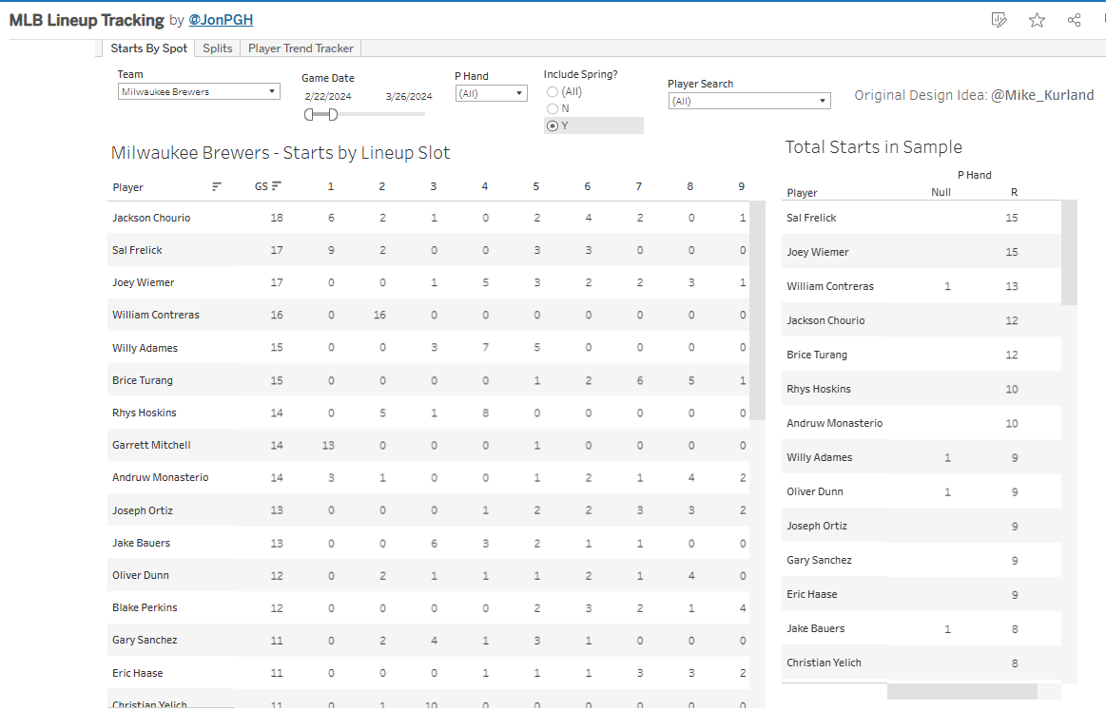The height and width of the screenshot is (711, 1106).
Task: Click Sal Frelick's 15 in Total Starts
Action: (x=1012, y=218)
